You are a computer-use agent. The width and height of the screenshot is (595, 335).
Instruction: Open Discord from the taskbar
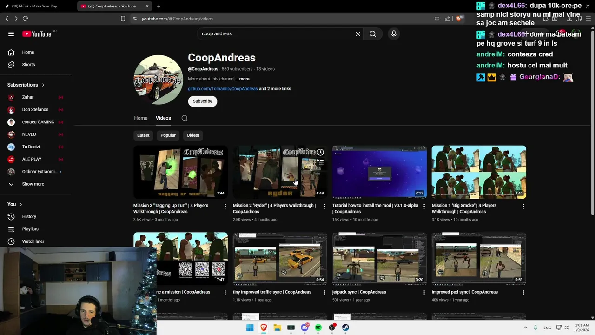point(304,328)
